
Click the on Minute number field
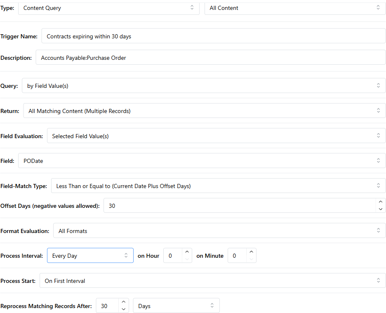pyautogui.click(x=237, y=256)
